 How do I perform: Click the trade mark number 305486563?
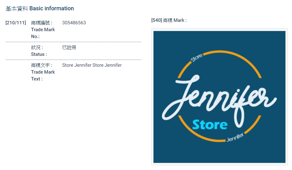pos(74,23)
